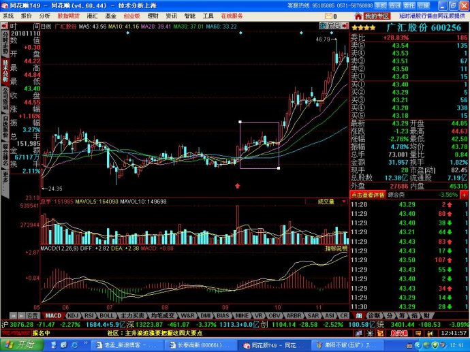Switch to 分时走势 side tab
This screenshot has height=352, width=470.
[x=5, y=43]
